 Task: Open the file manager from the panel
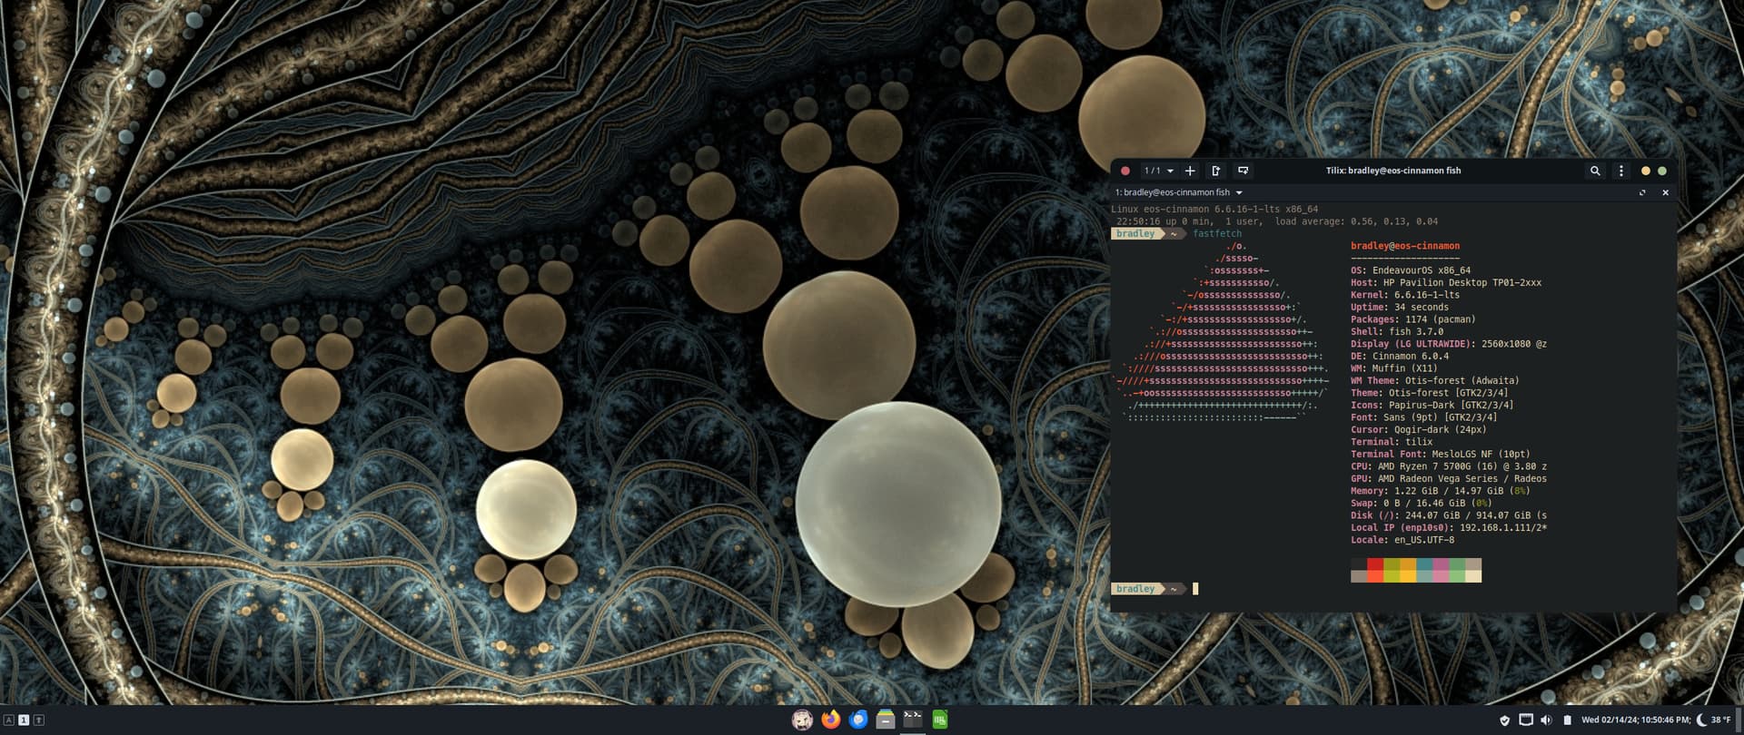click(x=886, y=720)
